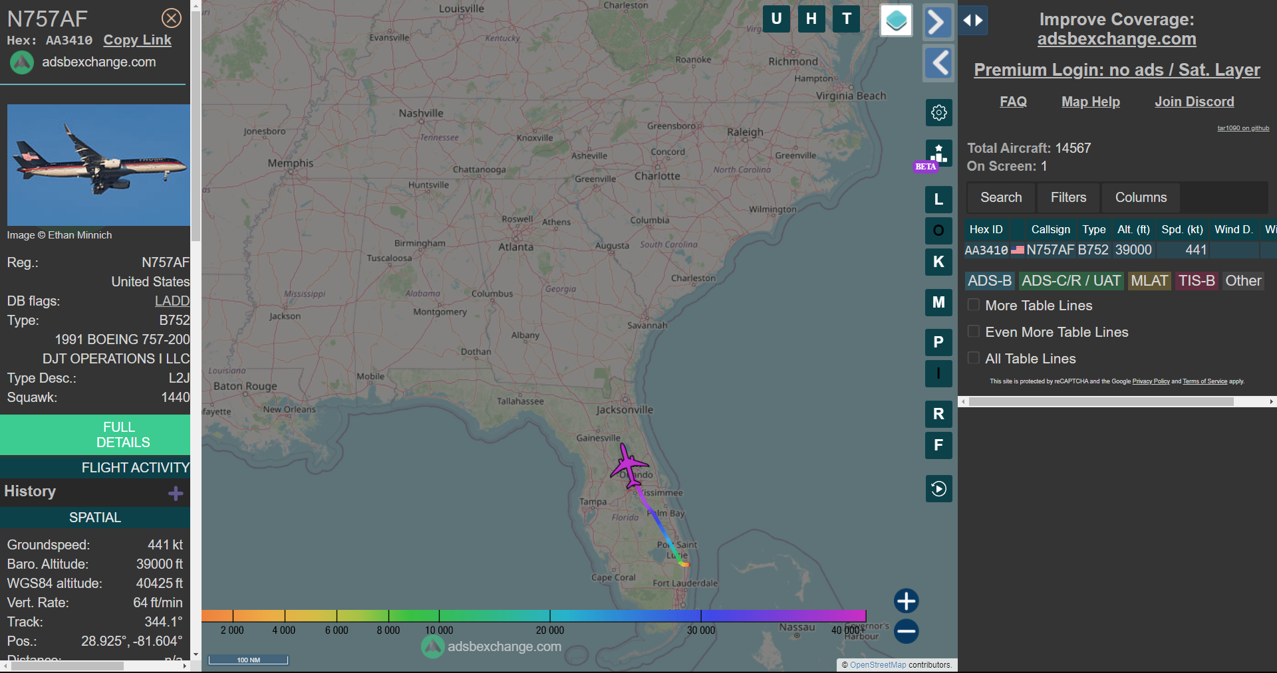This screenshot has width=1277, height=673.
Task: Click the left panel horizontal scrollbar
Action: point(67,666)
